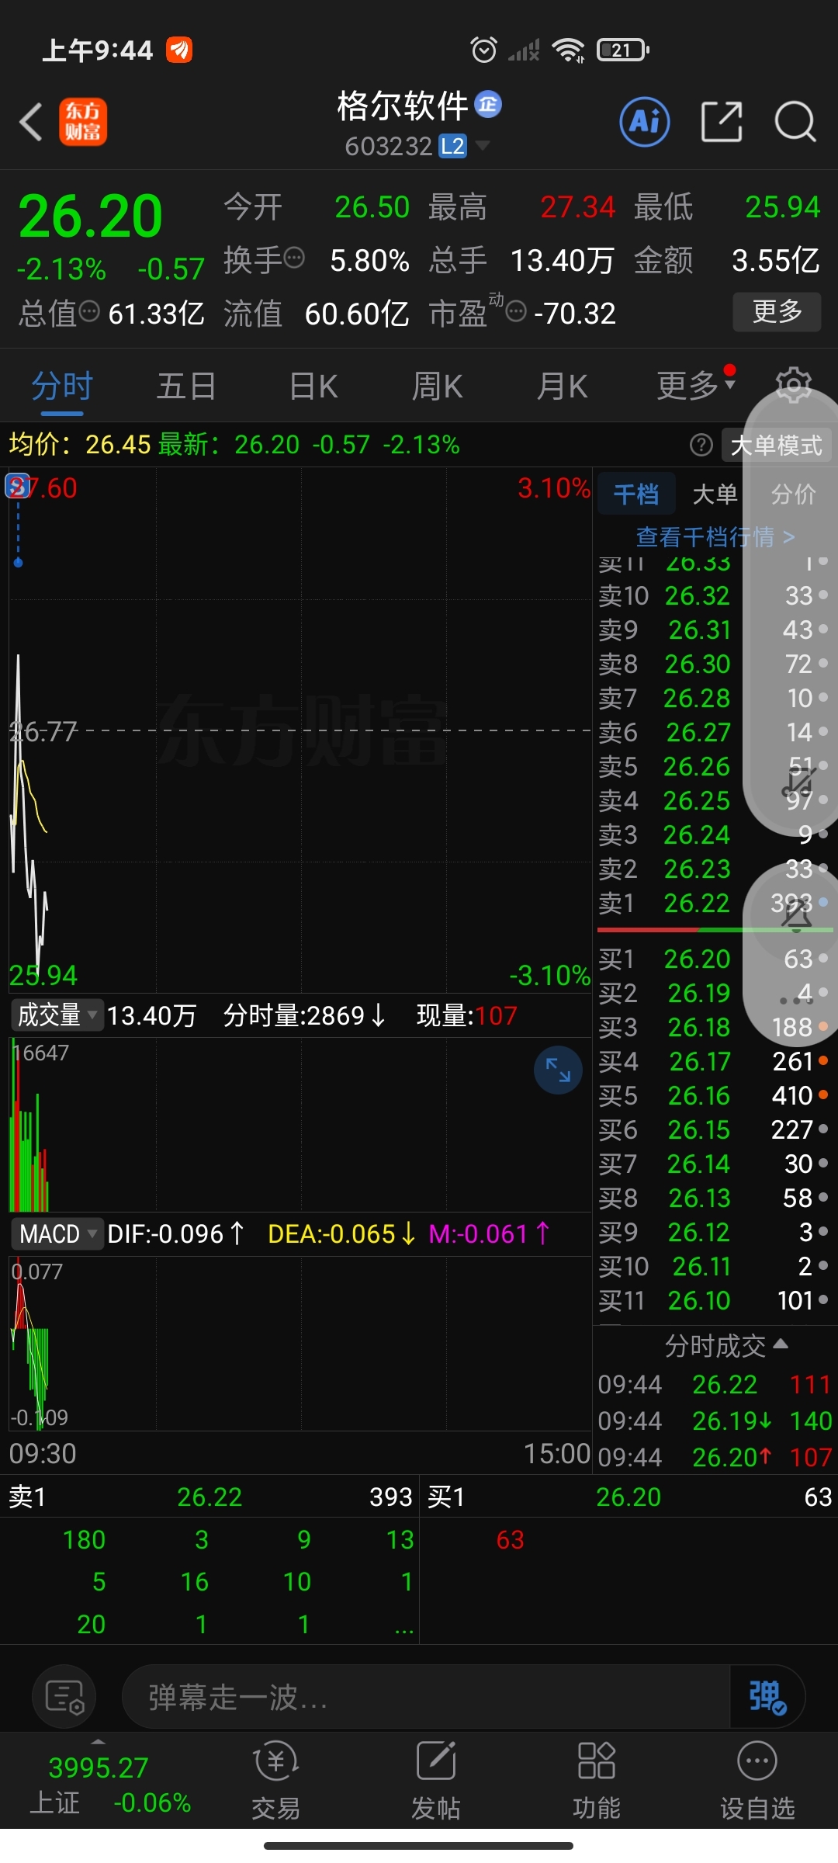Open the 发帖 post icon
Viewport: 838px width, 1863px height.
click(x=436, y=1781)
